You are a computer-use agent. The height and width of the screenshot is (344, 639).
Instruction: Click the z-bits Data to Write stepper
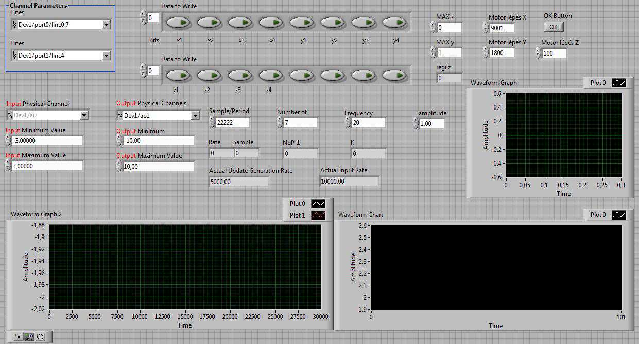tap(143, 70)
